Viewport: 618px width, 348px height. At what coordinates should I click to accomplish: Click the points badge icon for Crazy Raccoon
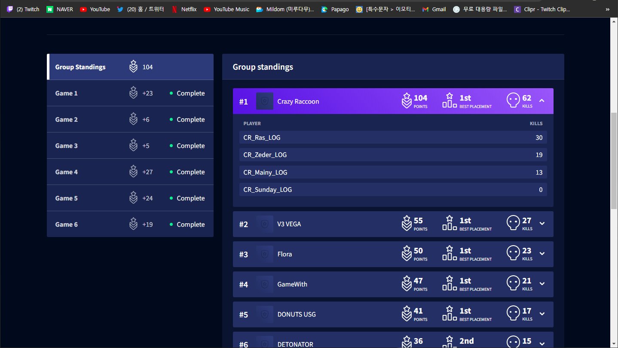407,100
